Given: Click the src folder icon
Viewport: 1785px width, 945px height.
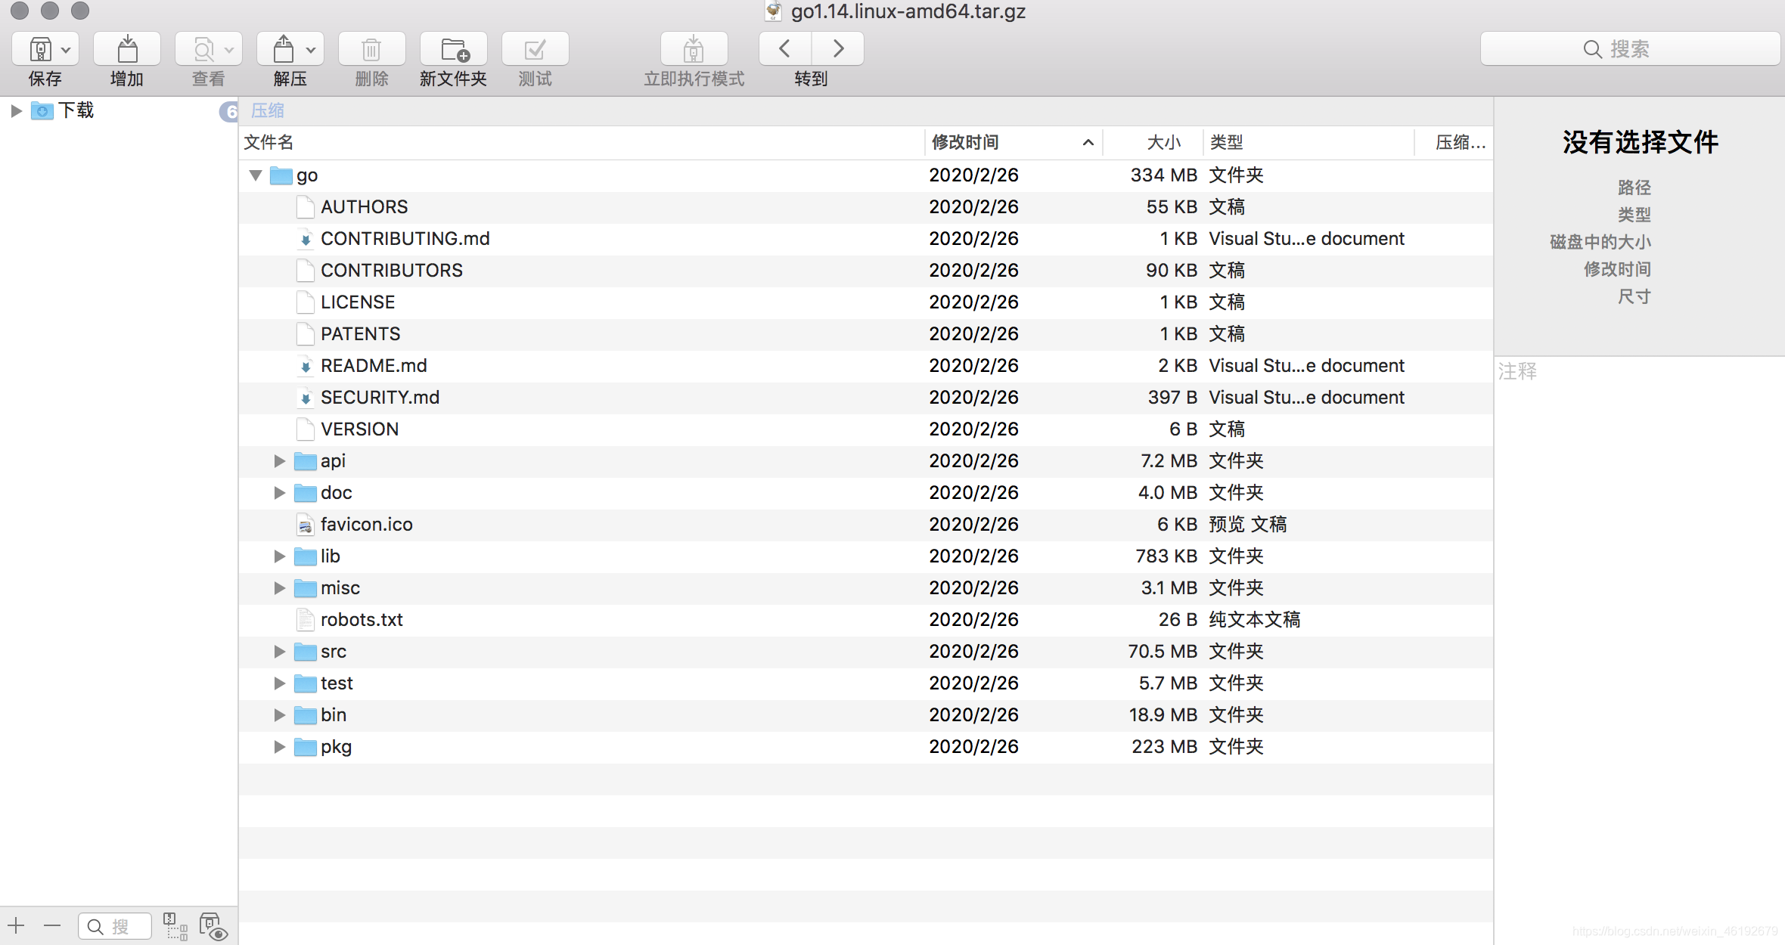Looking at the screenshot, I should click(306, 652).
